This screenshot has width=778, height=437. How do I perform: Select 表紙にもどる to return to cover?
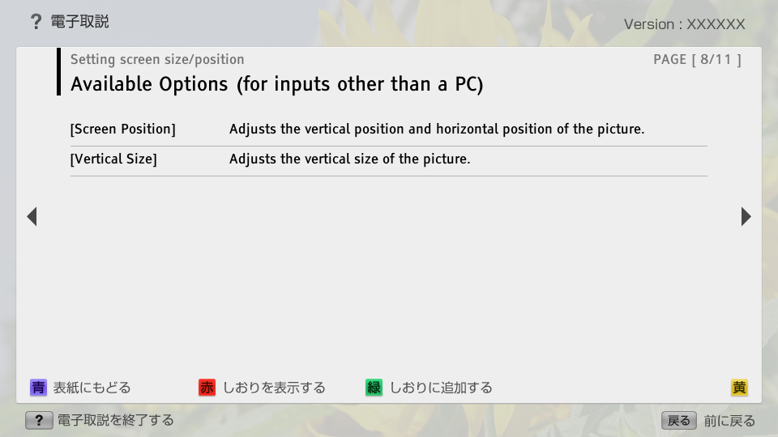tap(92, 388)
